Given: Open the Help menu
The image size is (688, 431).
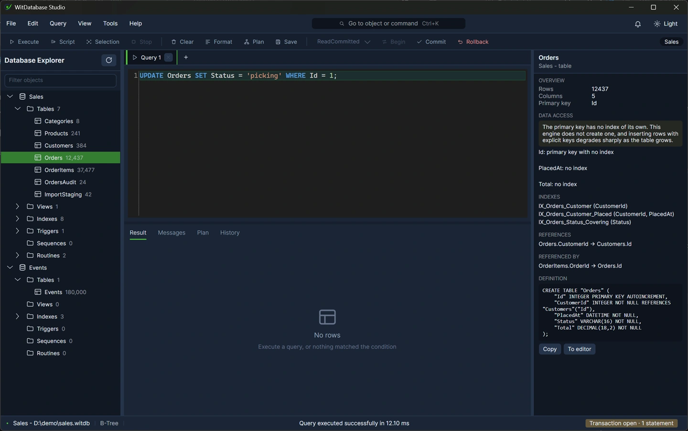Looking at the screenshot, I should coord(136,23).
